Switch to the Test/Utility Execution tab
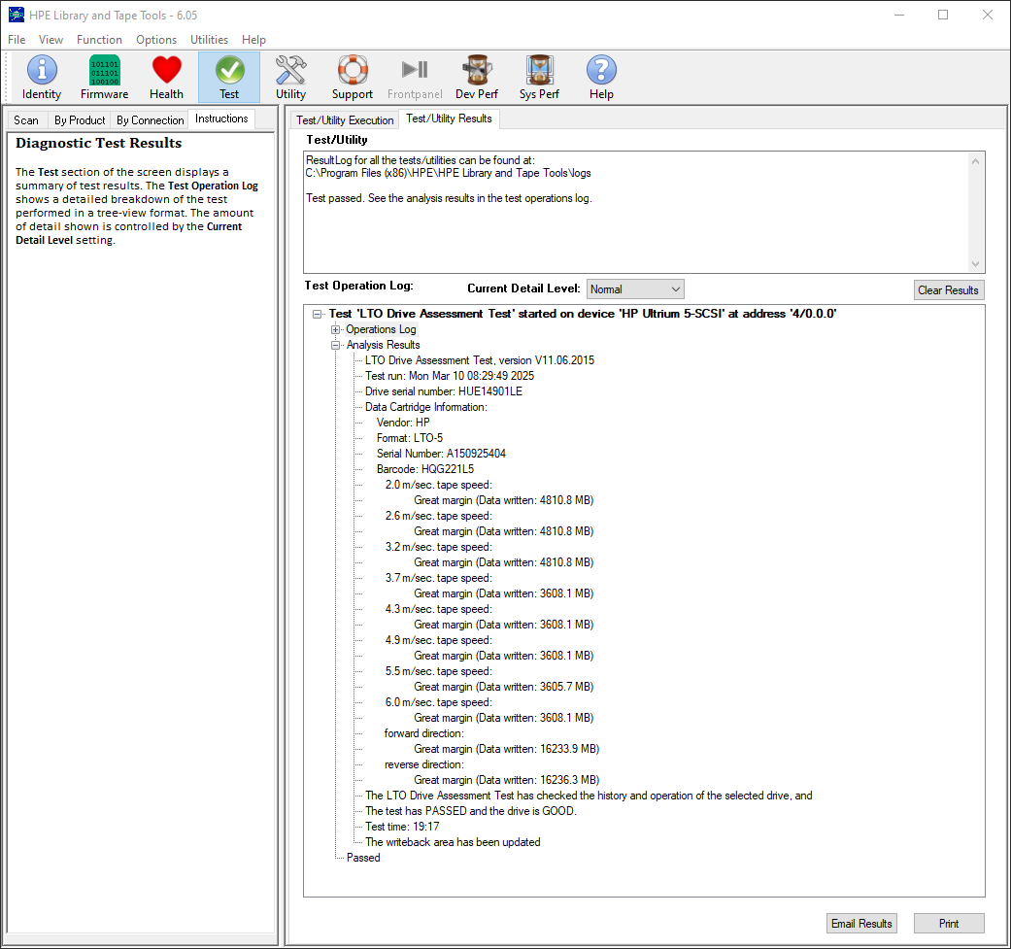The height and width of the screenshot is (949, 1011). 345,120
